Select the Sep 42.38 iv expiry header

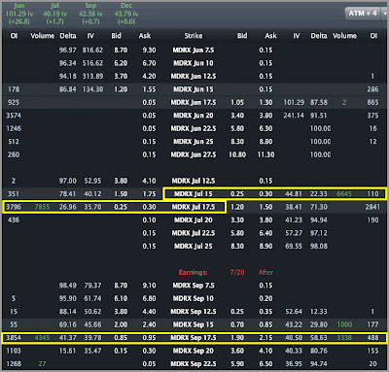pos(90,14)
